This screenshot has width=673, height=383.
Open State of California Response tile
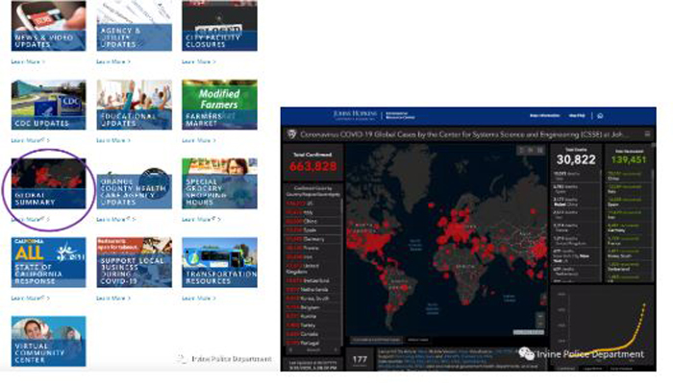pyautogui.click(x=48, y=262)
